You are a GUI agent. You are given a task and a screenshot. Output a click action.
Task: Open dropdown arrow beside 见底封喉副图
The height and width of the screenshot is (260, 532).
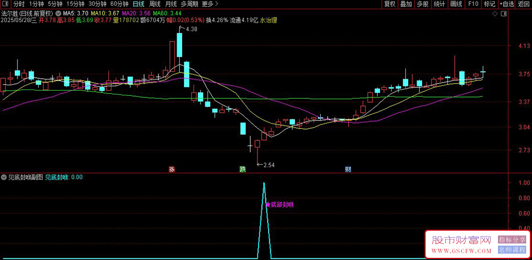[4, 177]
